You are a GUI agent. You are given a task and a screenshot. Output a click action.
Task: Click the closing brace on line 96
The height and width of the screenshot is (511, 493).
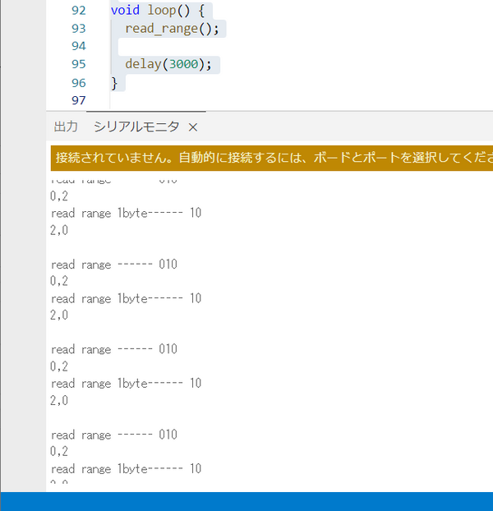pos(114,82)
